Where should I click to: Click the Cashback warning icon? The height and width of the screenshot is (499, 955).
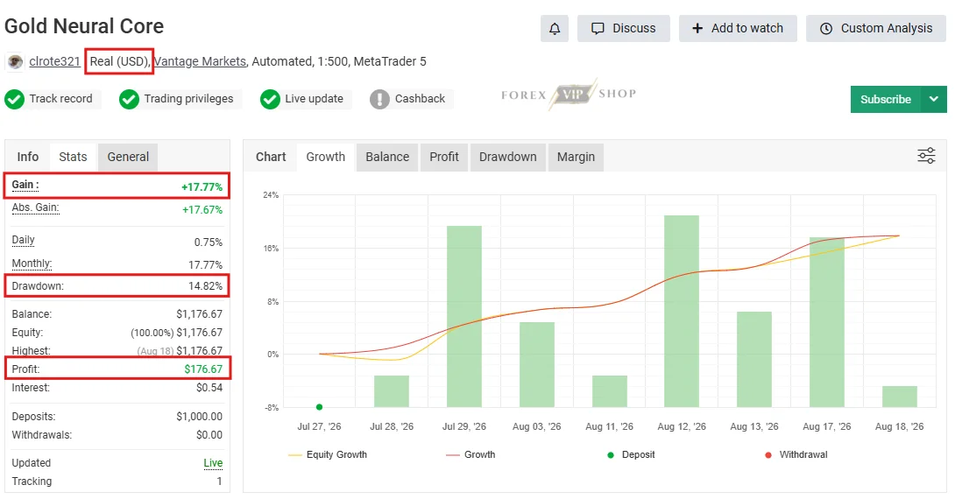(x=379, y=99)
